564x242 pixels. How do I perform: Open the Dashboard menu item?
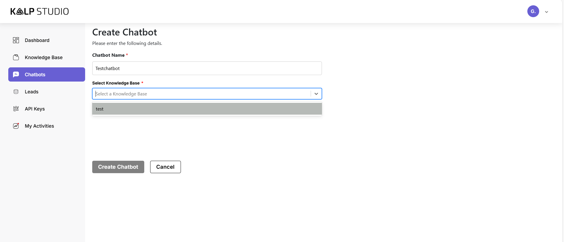pos(37,40)
